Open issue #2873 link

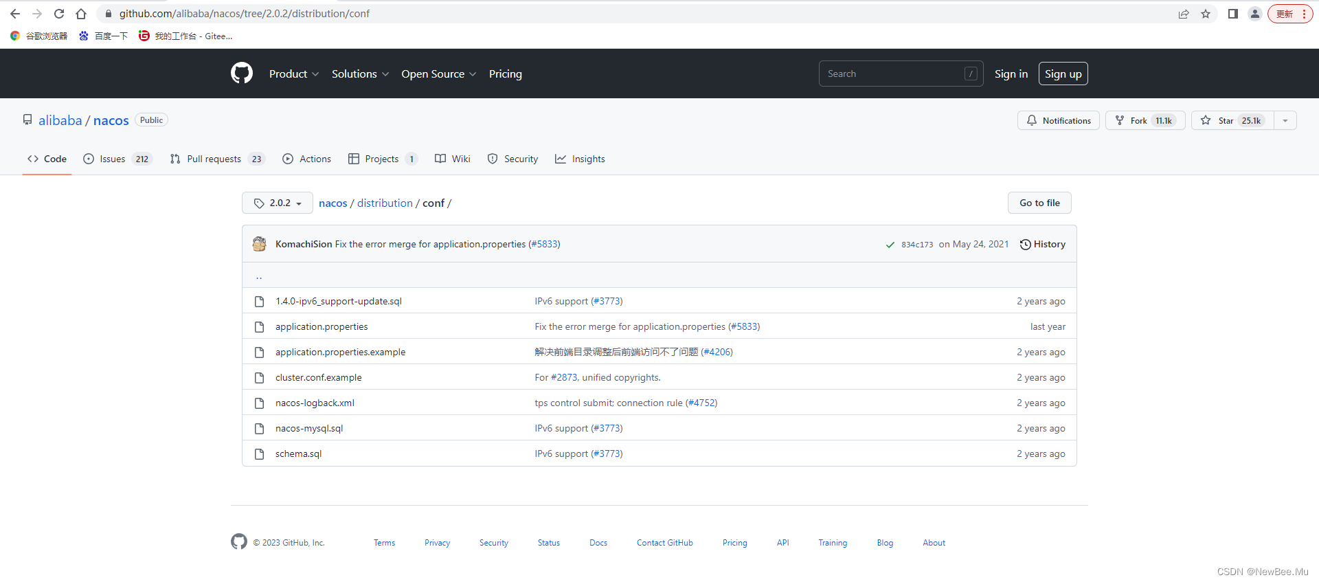coord(564,377)
